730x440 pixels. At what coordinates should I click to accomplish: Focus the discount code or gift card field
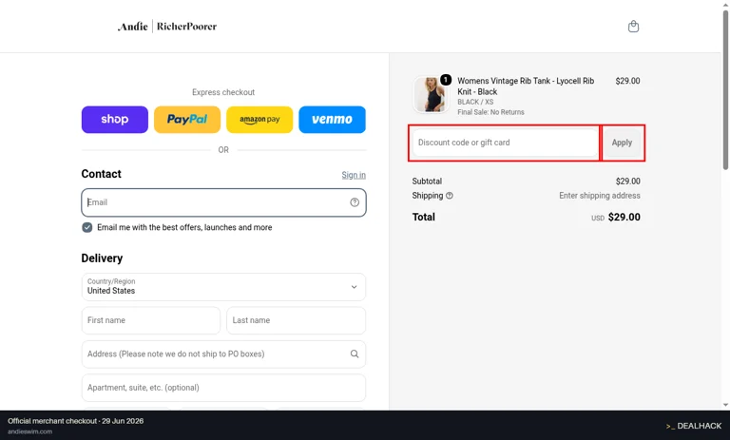coord(505,143)
